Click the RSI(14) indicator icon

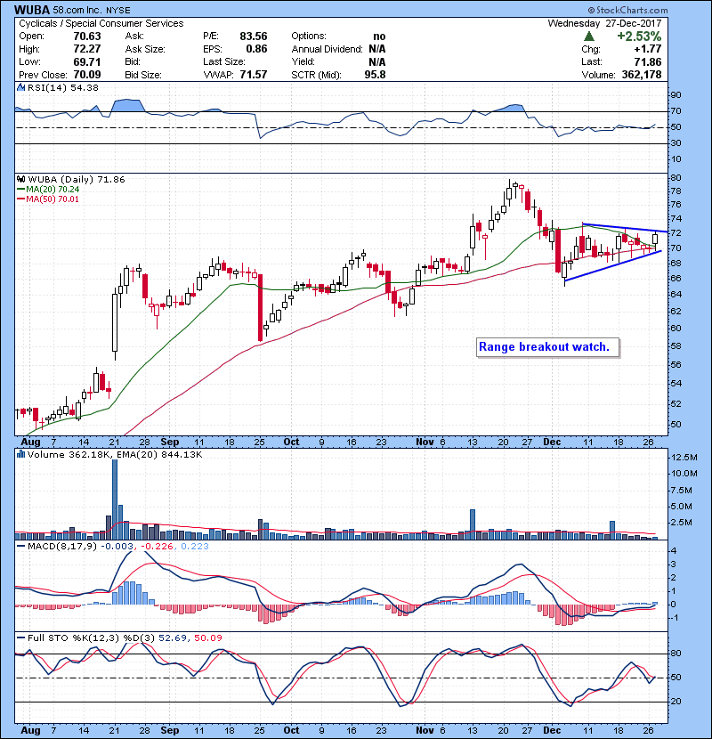coord(20,87)
